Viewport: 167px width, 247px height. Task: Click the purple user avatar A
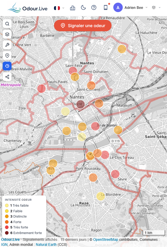pyautogui.click(x=118, y=7)
